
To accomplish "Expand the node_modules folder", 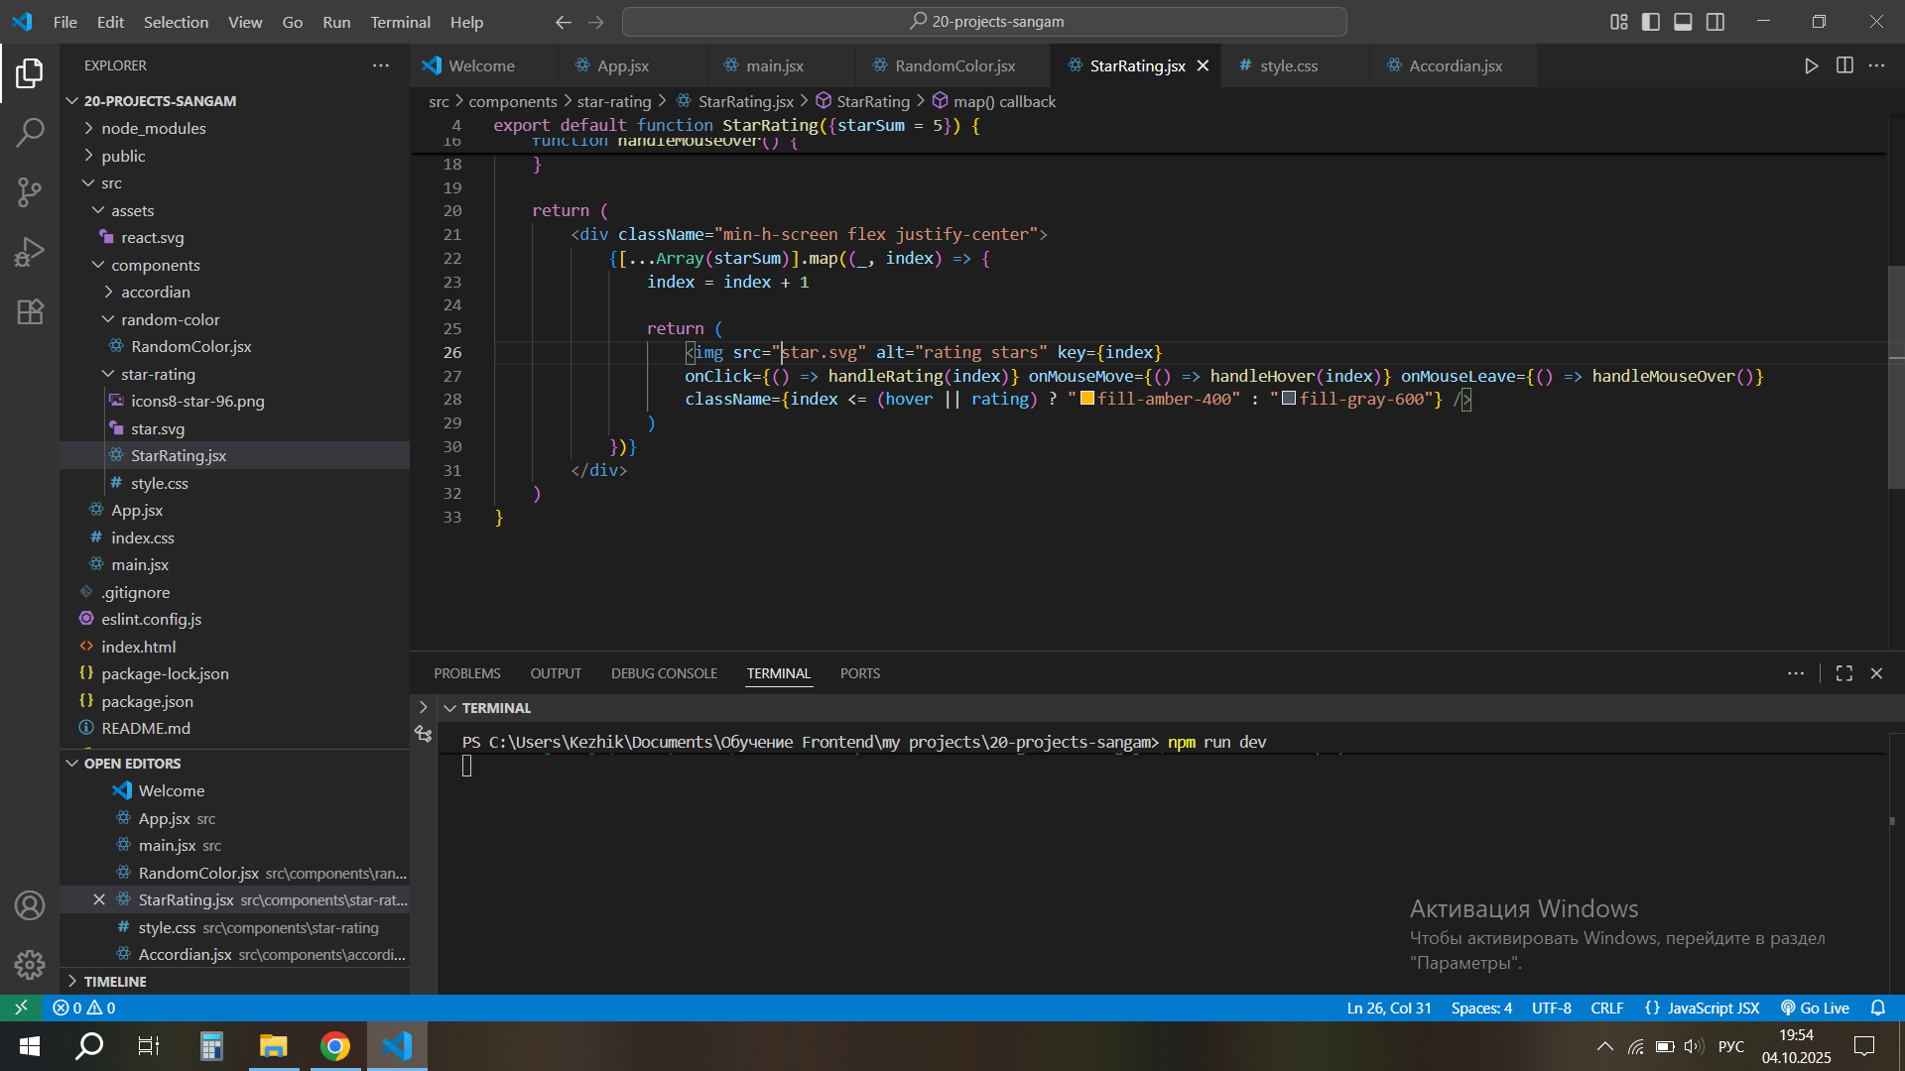I will click(x=153, y=128).
